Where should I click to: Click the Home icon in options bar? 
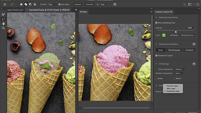(5, 5)
